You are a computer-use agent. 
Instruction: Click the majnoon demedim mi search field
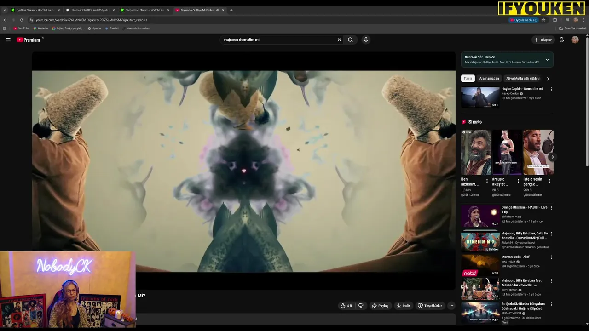coord(278,40)
